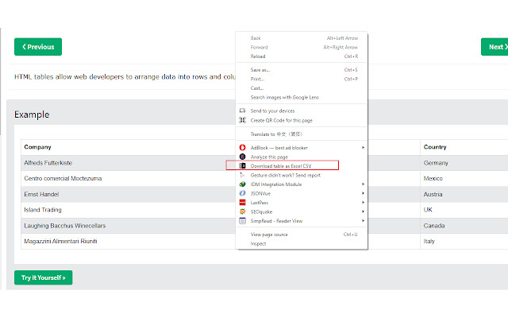Click the UK country cell
The width and height of the screenshot is (508, 318).
[x=428, y=210]
